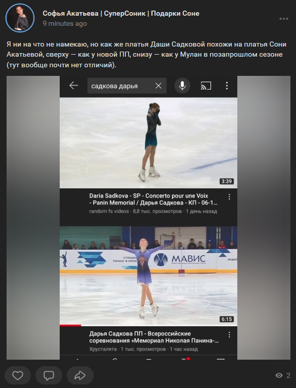296x388 pixels.
Task: View the post view count eye icon
Action: pyautogui.click(x=279, y=375)
